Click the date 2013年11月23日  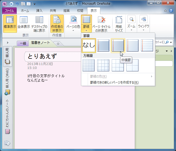tap(40, 64)
